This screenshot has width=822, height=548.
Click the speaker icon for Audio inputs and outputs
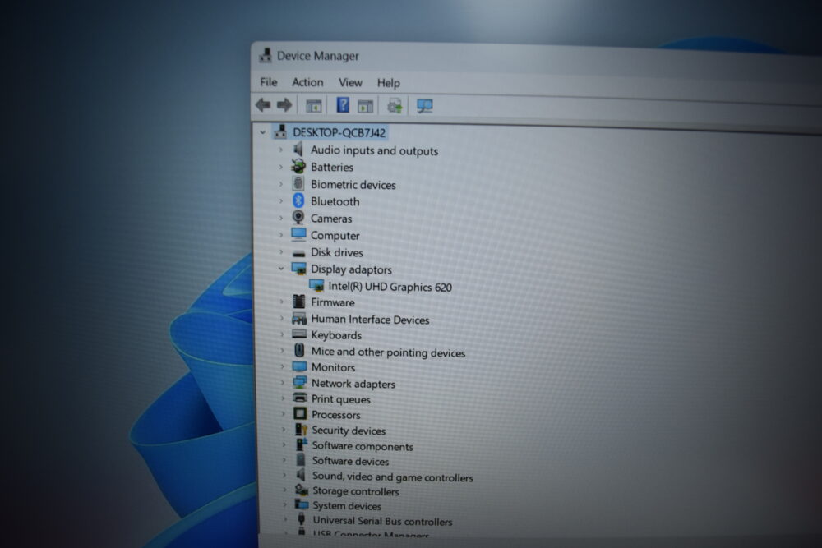coord(298,150)
